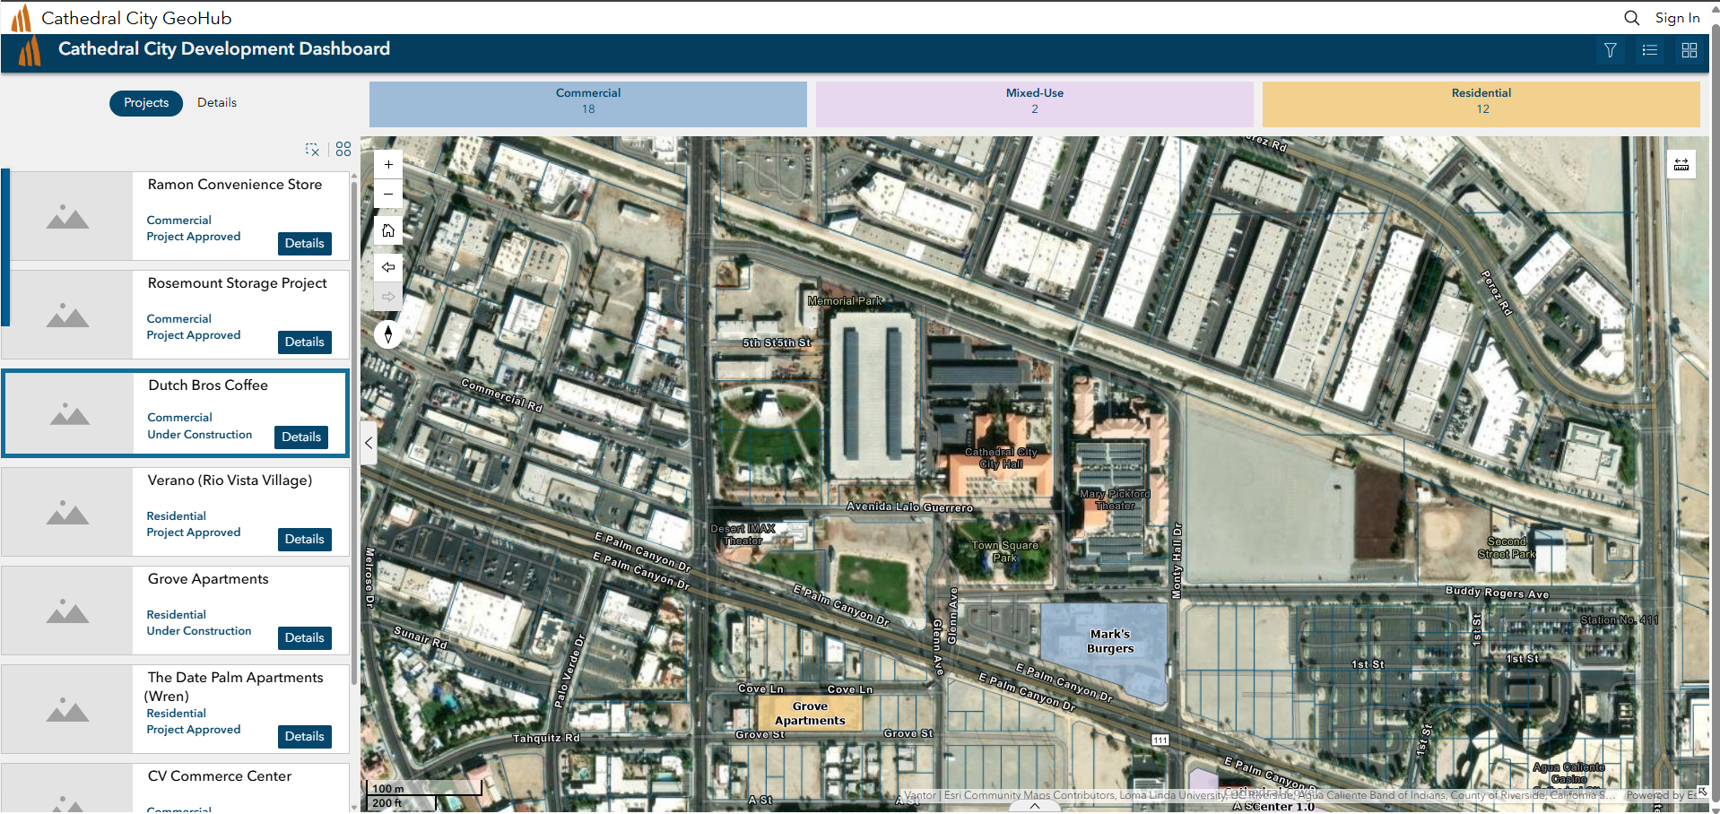
Task: Open Details for Grove Apartments
Action: (304, 637)
